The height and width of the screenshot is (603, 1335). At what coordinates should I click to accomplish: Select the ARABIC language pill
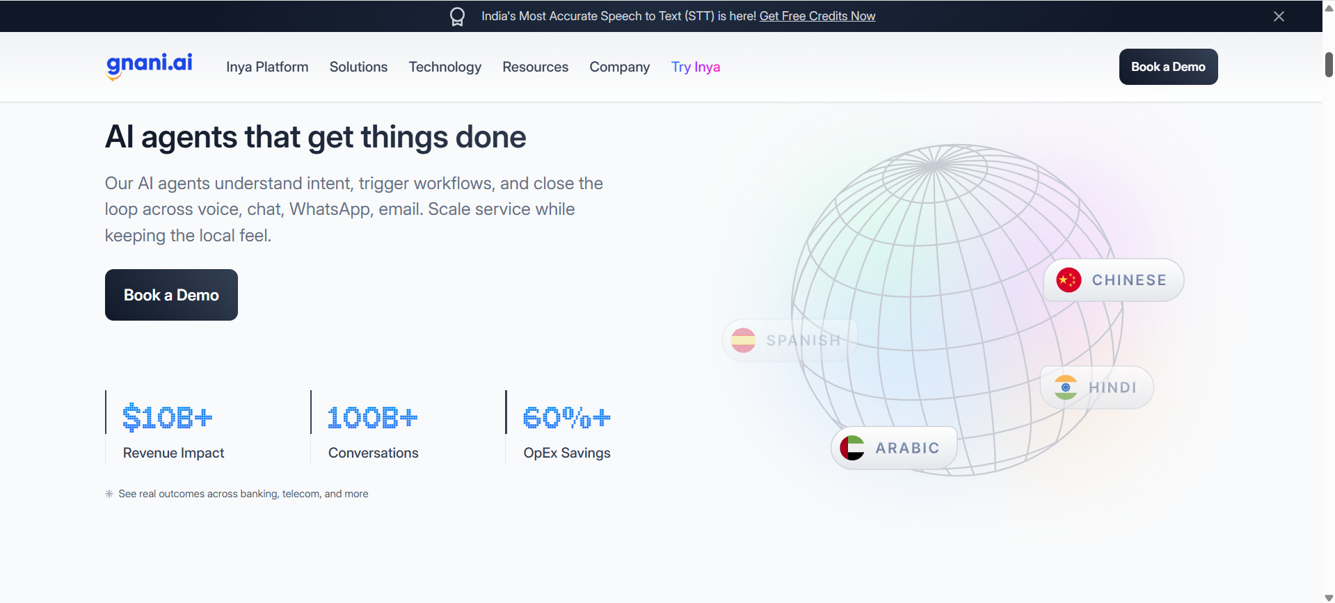[894, 448]
